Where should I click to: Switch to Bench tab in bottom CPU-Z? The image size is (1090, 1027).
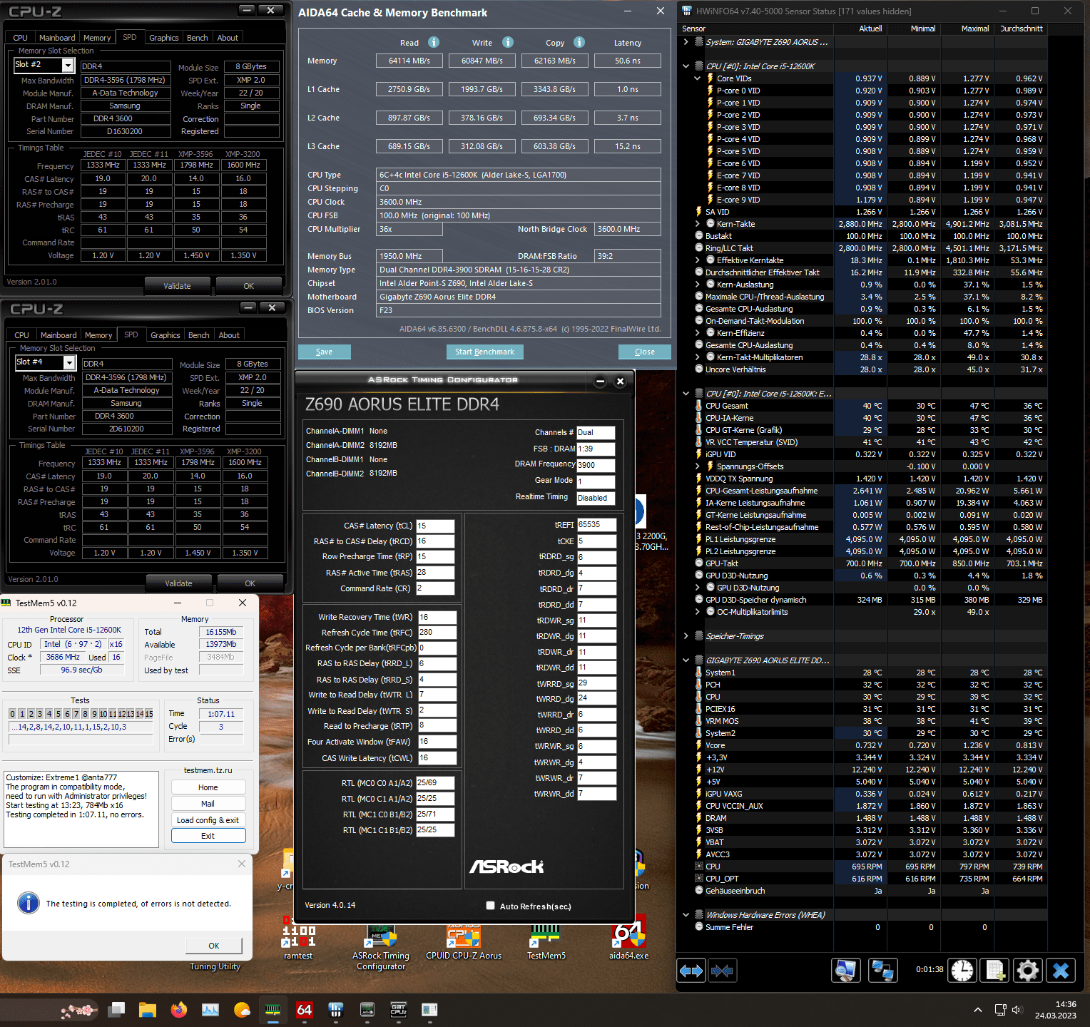199,335
